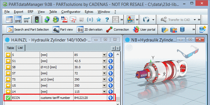Click the database with users icon
Viewport: 210px width, 105px height.
click(x=174, y=30)
